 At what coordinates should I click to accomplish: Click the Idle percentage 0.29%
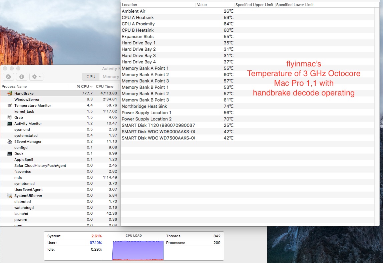pos(96,249)
